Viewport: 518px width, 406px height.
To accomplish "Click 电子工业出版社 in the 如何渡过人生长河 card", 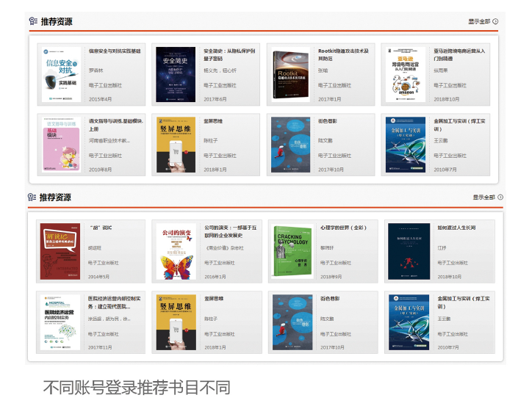I will (453, 263).
